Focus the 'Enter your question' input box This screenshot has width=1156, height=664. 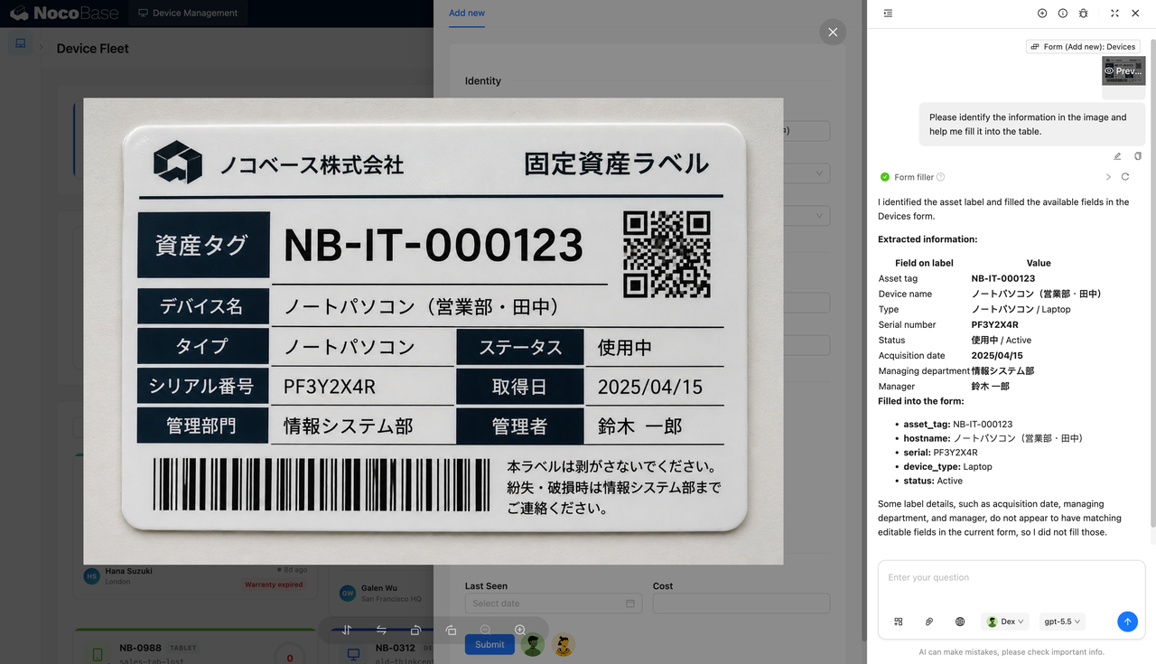(x=1011, y=578)
